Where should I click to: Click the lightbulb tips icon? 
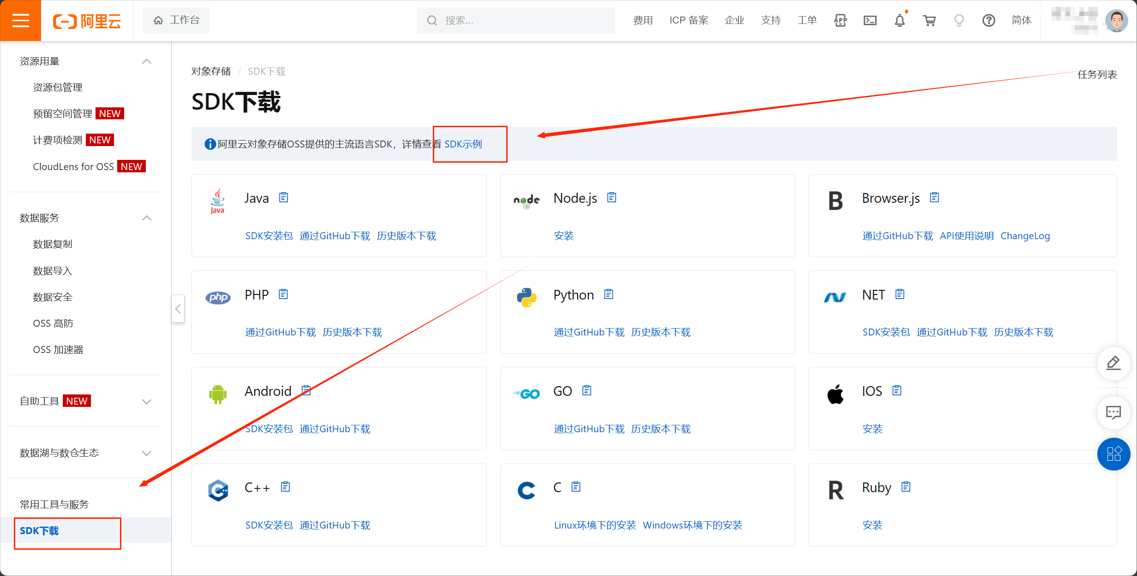click(959, 20)
